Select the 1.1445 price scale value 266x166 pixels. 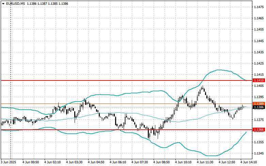point(259,41)
